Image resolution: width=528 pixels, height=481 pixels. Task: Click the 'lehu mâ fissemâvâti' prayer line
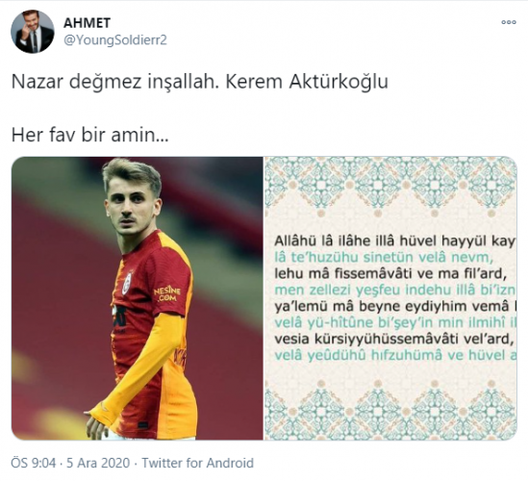(390, 274)
